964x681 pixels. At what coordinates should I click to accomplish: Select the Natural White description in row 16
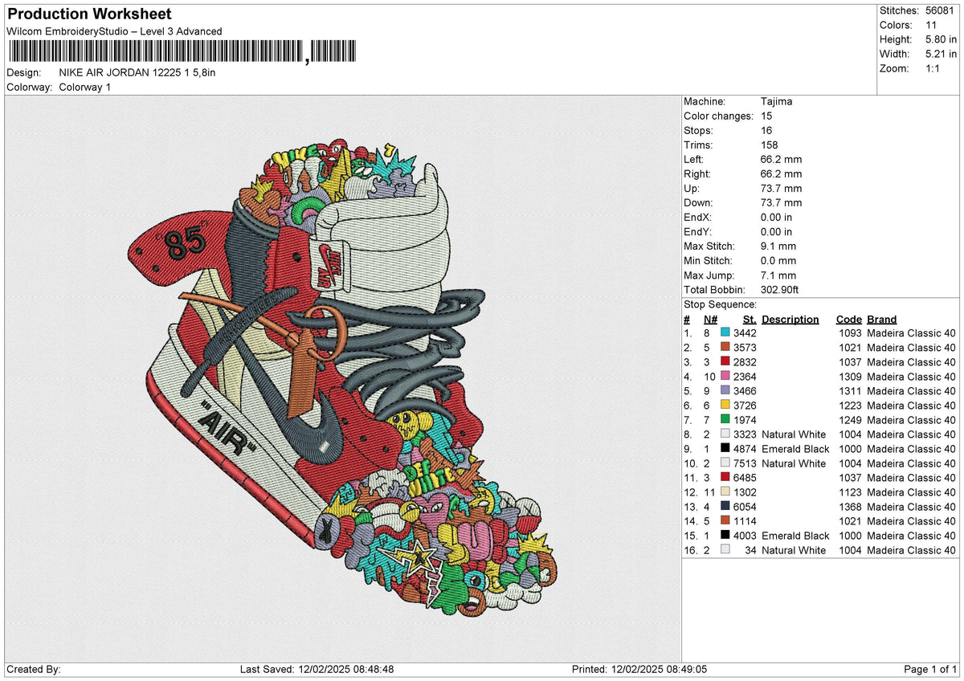point(794,549)
